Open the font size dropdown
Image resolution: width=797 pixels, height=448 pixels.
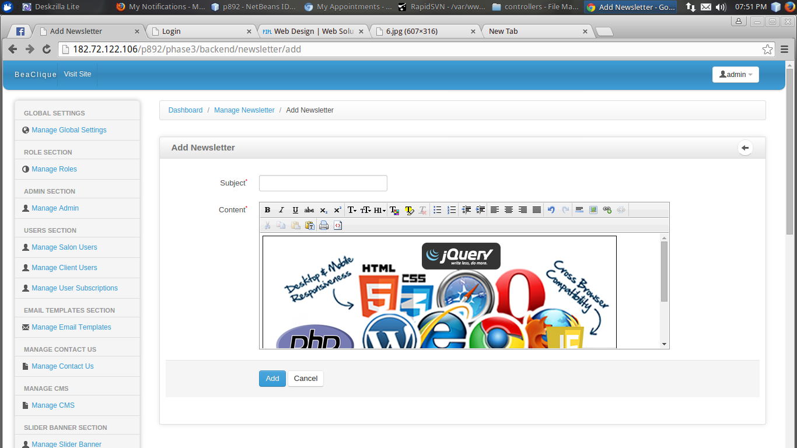point(366,210)
